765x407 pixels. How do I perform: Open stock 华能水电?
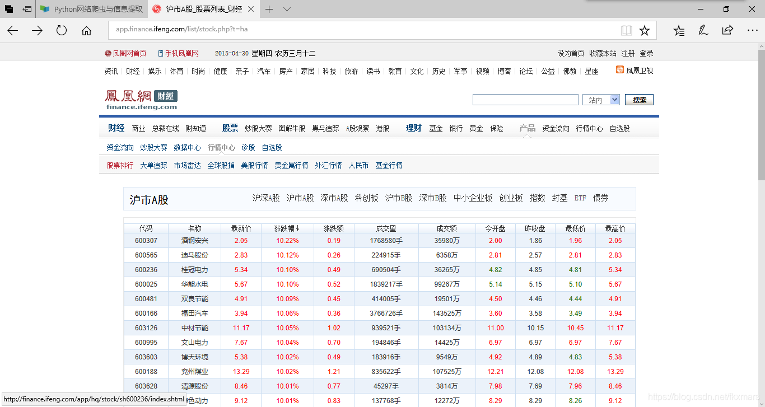coord(194,284)
